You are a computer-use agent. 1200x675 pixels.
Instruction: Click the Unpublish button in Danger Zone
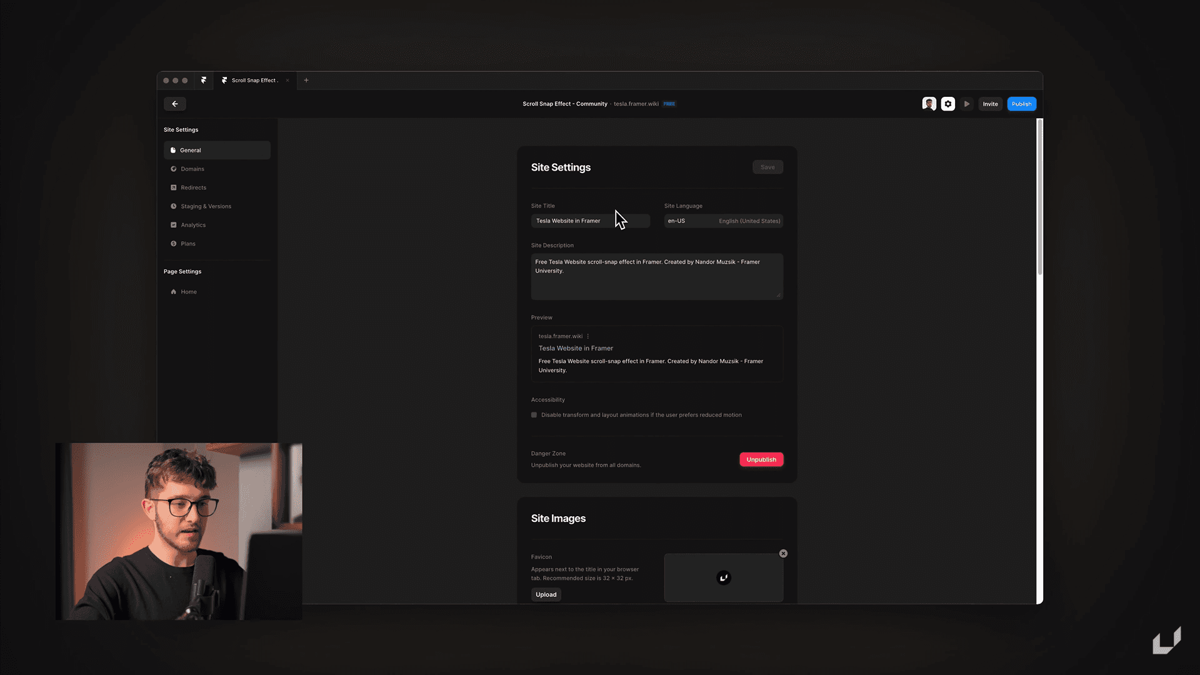click(761, 459)
